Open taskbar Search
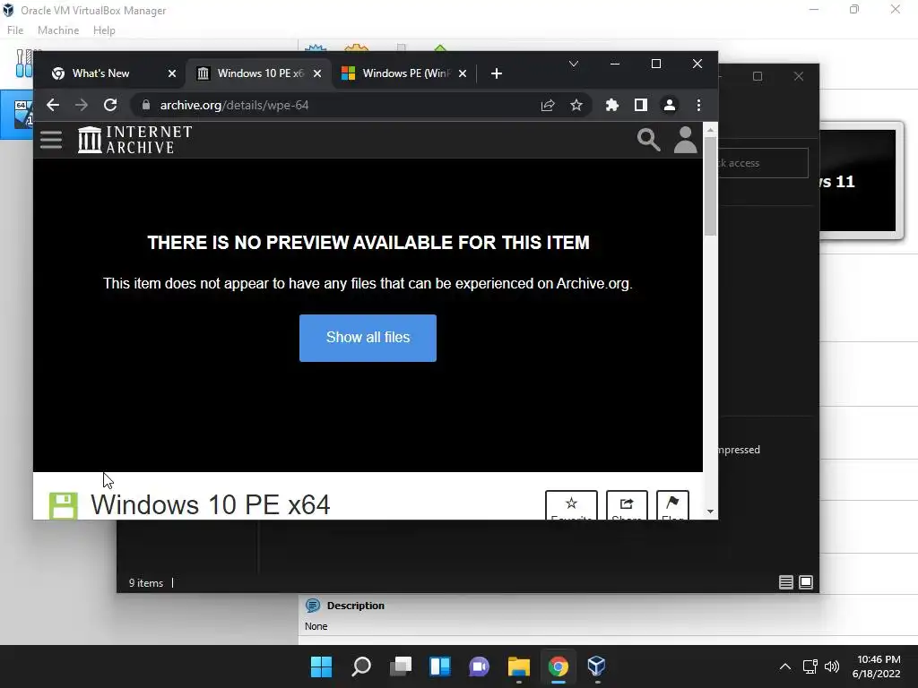The image size is (918, 688). (361, 666)
